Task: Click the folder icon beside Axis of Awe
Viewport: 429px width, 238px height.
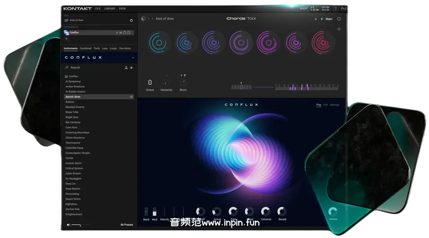Action: pos(66,20)
